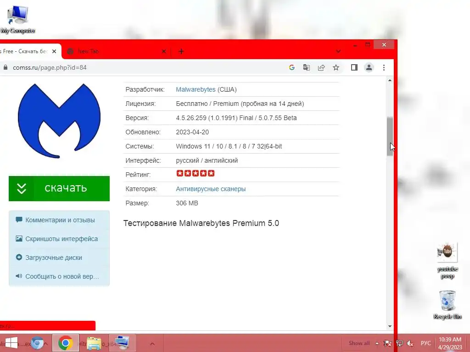Open the Антивирусные сканеры category link
470x352 pixels.
[x=211, y=189]
